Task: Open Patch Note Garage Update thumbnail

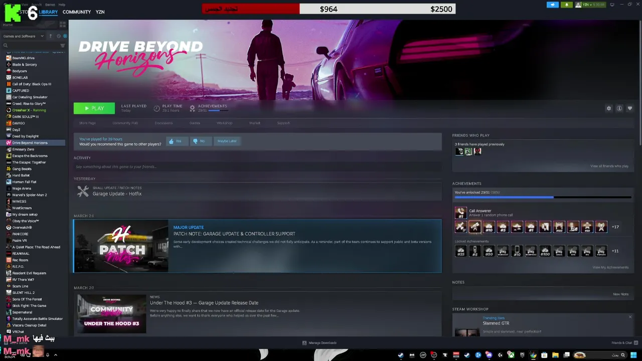Action: [121, 246]
